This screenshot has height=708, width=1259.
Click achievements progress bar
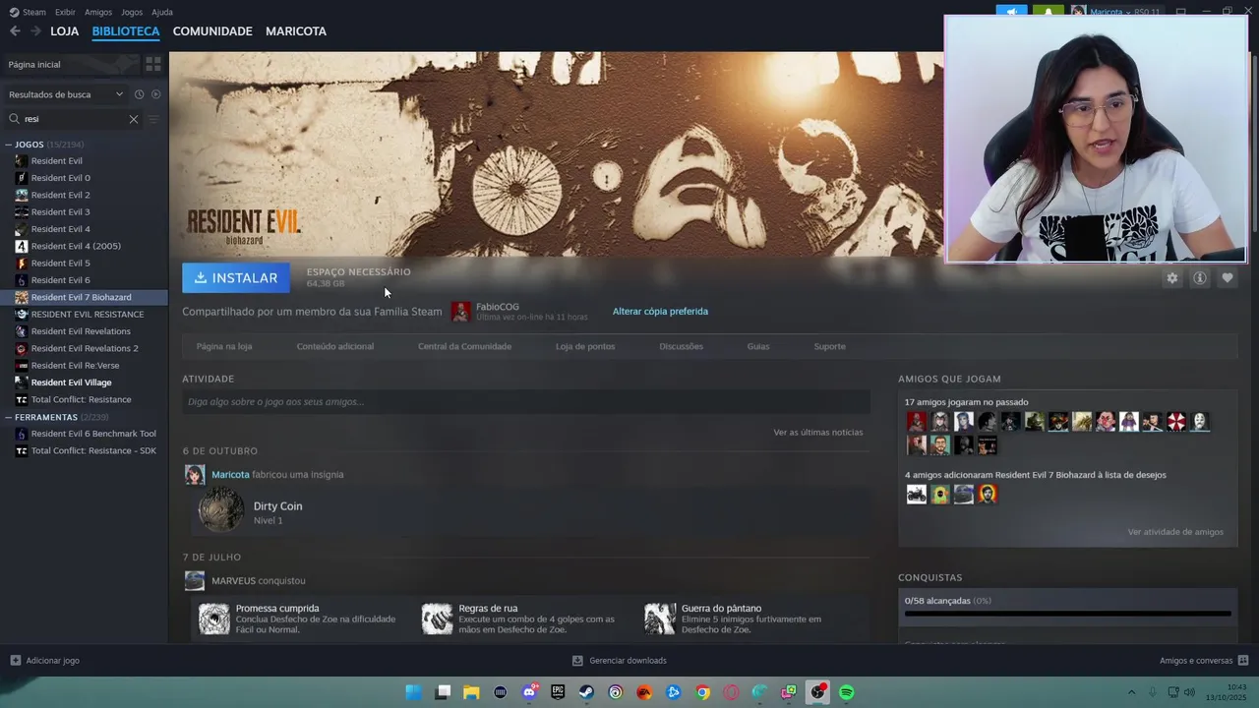1067,614
